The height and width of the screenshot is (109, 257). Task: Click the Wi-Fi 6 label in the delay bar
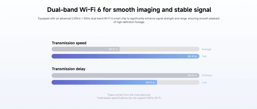(x=150, y=82)
